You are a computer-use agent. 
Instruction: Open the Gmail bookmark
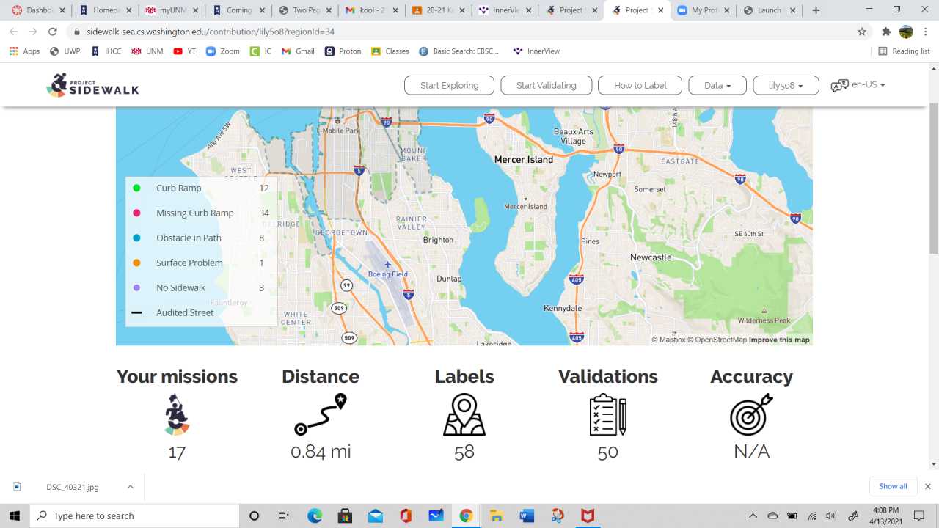[298, 51]
